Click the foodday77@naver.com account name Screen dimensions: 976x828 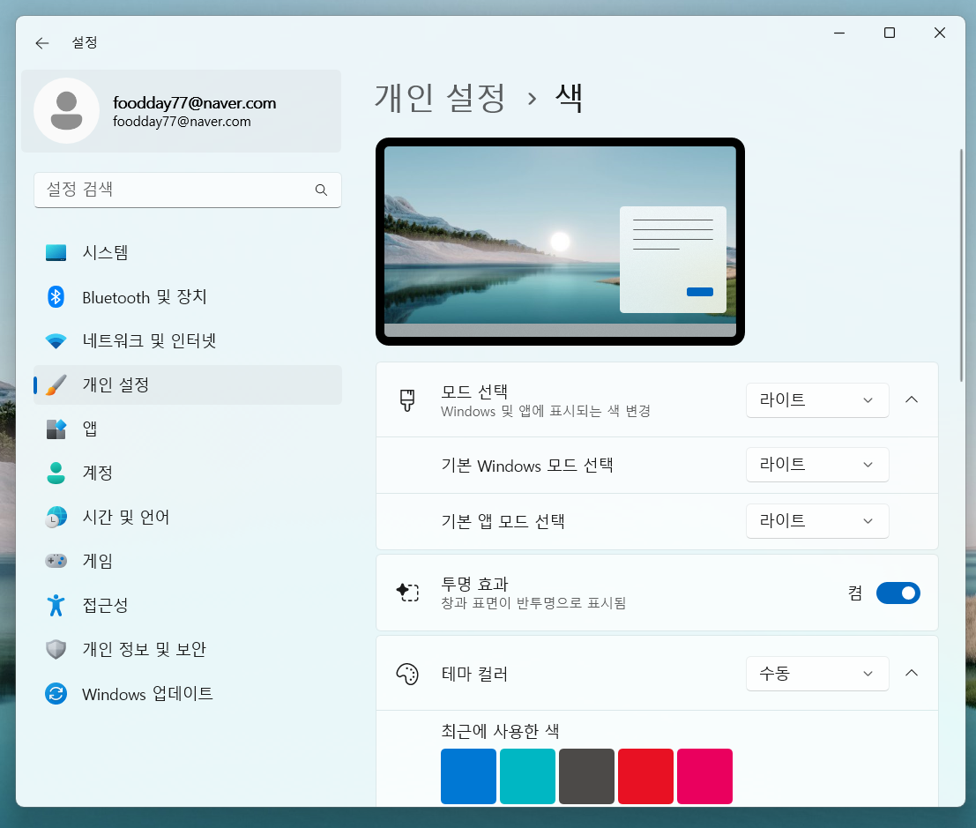pyautogui.click(x=194, y=103)
